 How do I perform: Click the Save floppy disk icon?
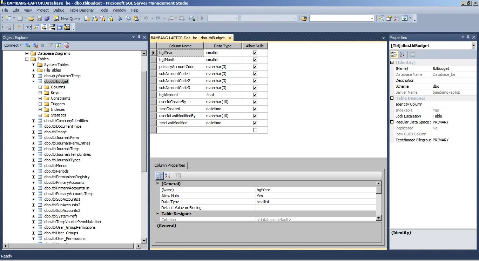point(39,18)
